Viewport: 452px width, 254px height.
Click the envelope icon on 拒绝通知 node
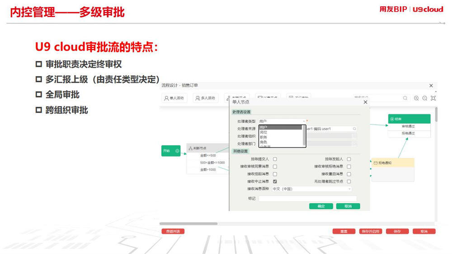tap(375, 163)
